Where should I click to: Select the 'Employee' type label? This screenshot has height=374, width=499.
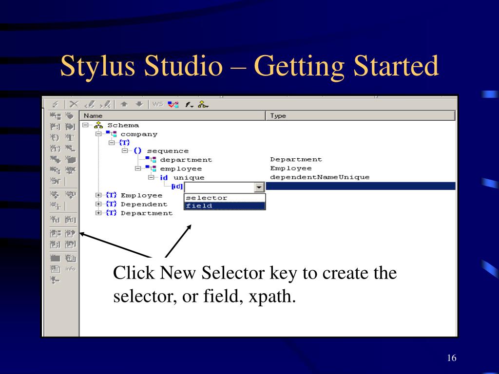(141, 195)
